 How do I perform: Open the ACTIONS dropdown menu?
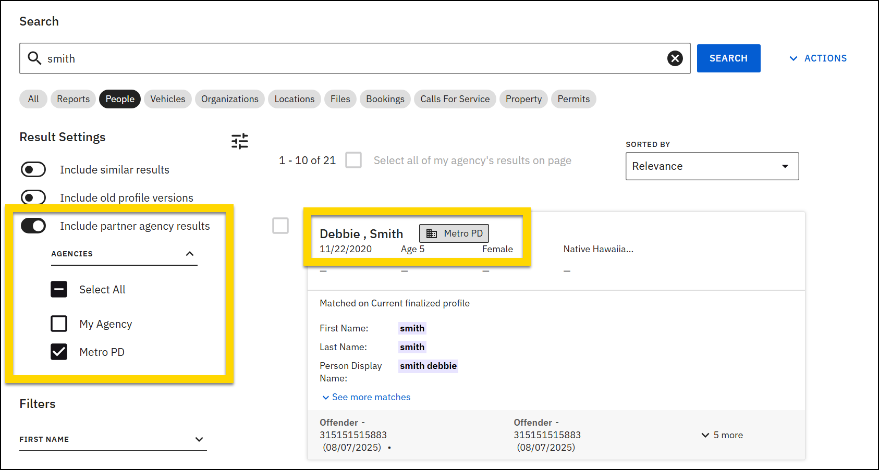coord(818,58)
